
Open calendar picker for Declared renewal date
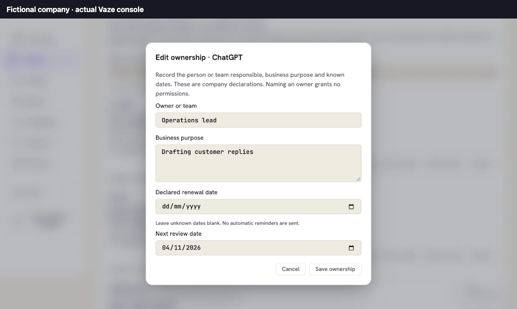(x=351, y=207)
